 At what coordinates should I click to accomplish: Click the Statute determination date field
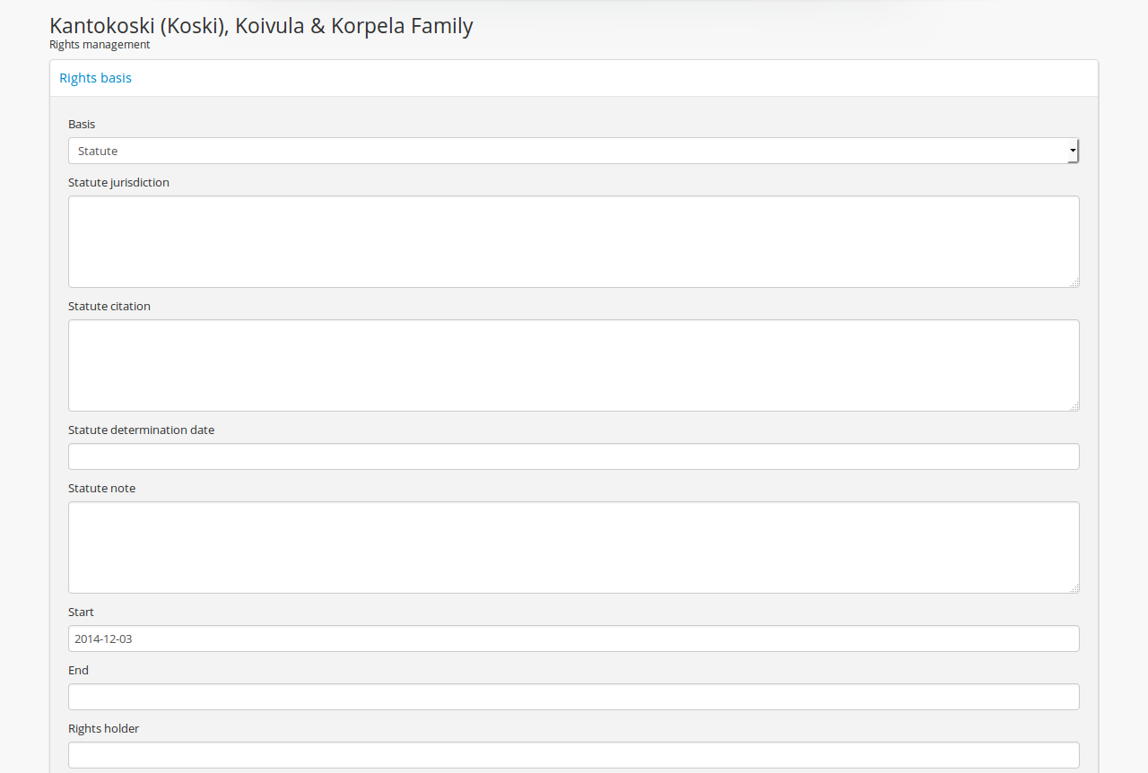pyautogui.click(x=573, y=456)
